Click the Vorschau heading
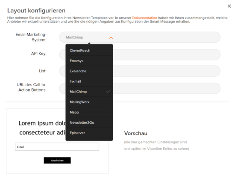Screen dimensions: 235x176 click(135, 133)
